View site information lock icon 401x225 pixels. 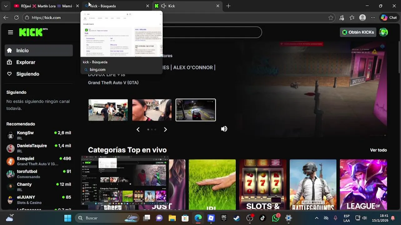tap(27, 18)
